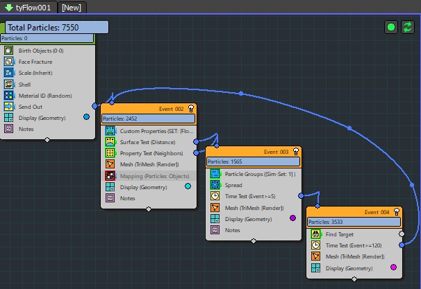The height and width of the screenshot is (289, 421).
Task: Click the Surface Test output connector
Action: [x=196, y=141]
